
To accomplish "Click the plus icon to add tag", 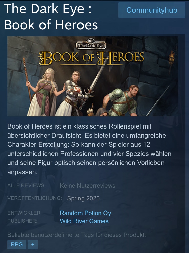I will click(x=33, y=244).
